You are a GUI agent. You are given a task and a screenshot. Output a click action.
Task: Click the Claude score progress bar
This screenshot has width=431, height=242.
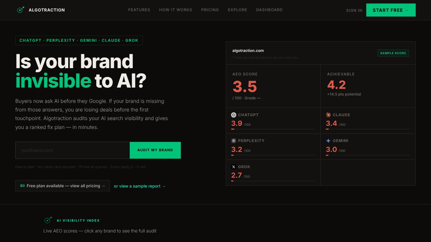(368, 129)
